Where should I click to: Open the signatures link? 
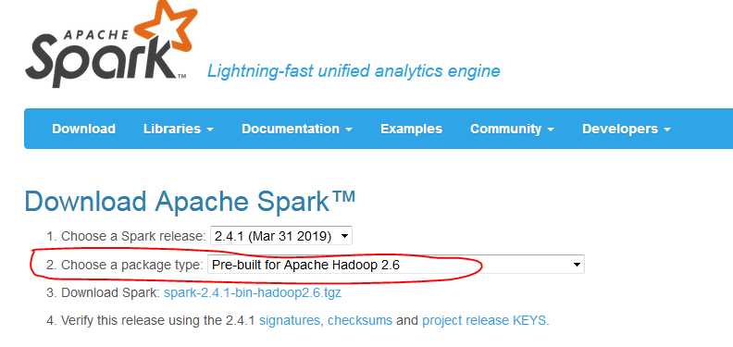(x=290, y=321)
